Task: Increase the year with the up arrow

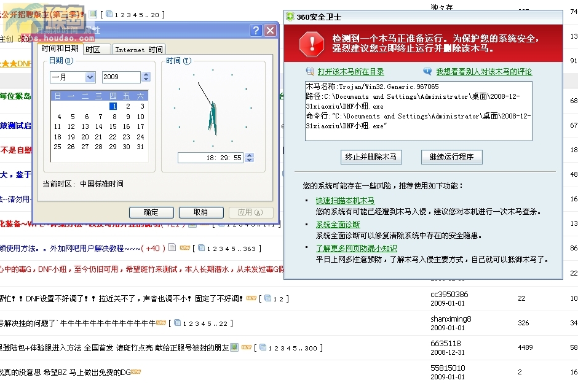Action: pos(146,74)
